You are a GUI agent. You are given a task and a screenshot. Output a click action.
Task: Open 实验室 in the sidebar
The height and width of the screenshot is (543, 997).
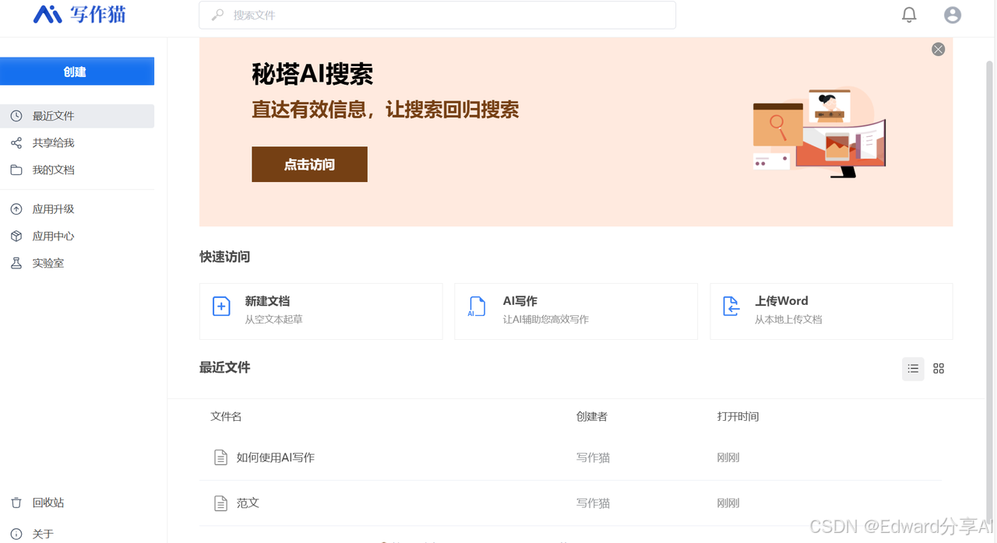point(77,264)
